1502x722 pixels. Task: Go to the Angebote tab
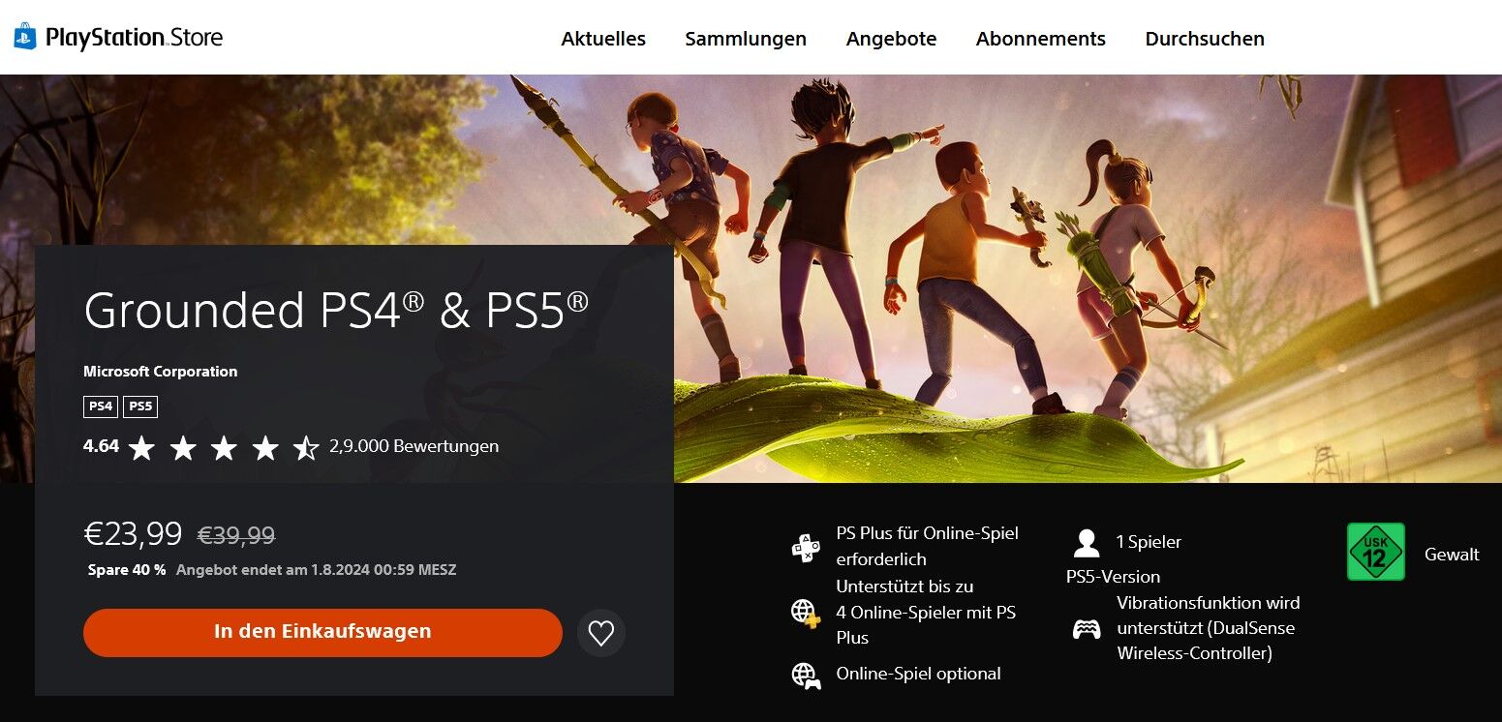click(x=891, y=39)
